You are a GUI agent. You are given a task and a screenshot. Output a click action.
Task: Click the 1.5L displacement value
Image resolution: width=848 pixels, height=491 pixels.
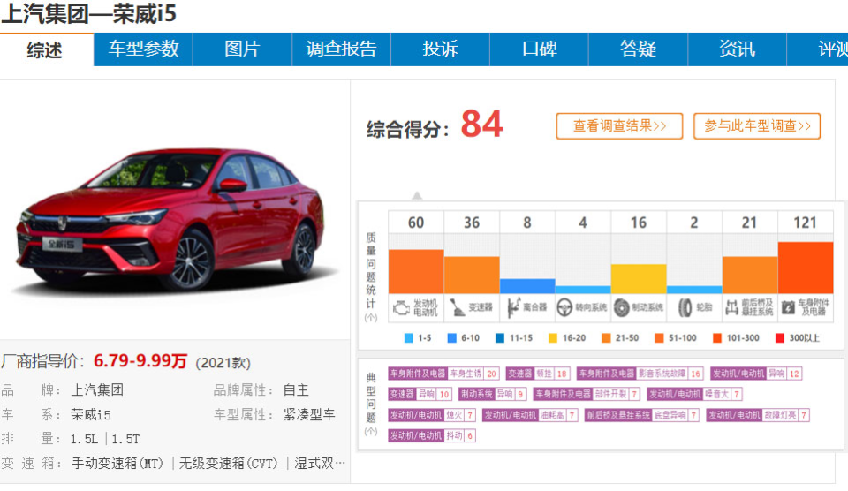point(85,439)
